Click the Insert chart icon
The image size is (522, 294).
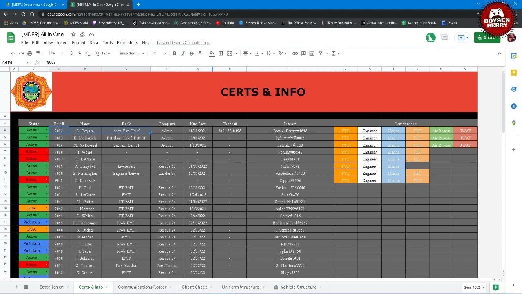312,53
